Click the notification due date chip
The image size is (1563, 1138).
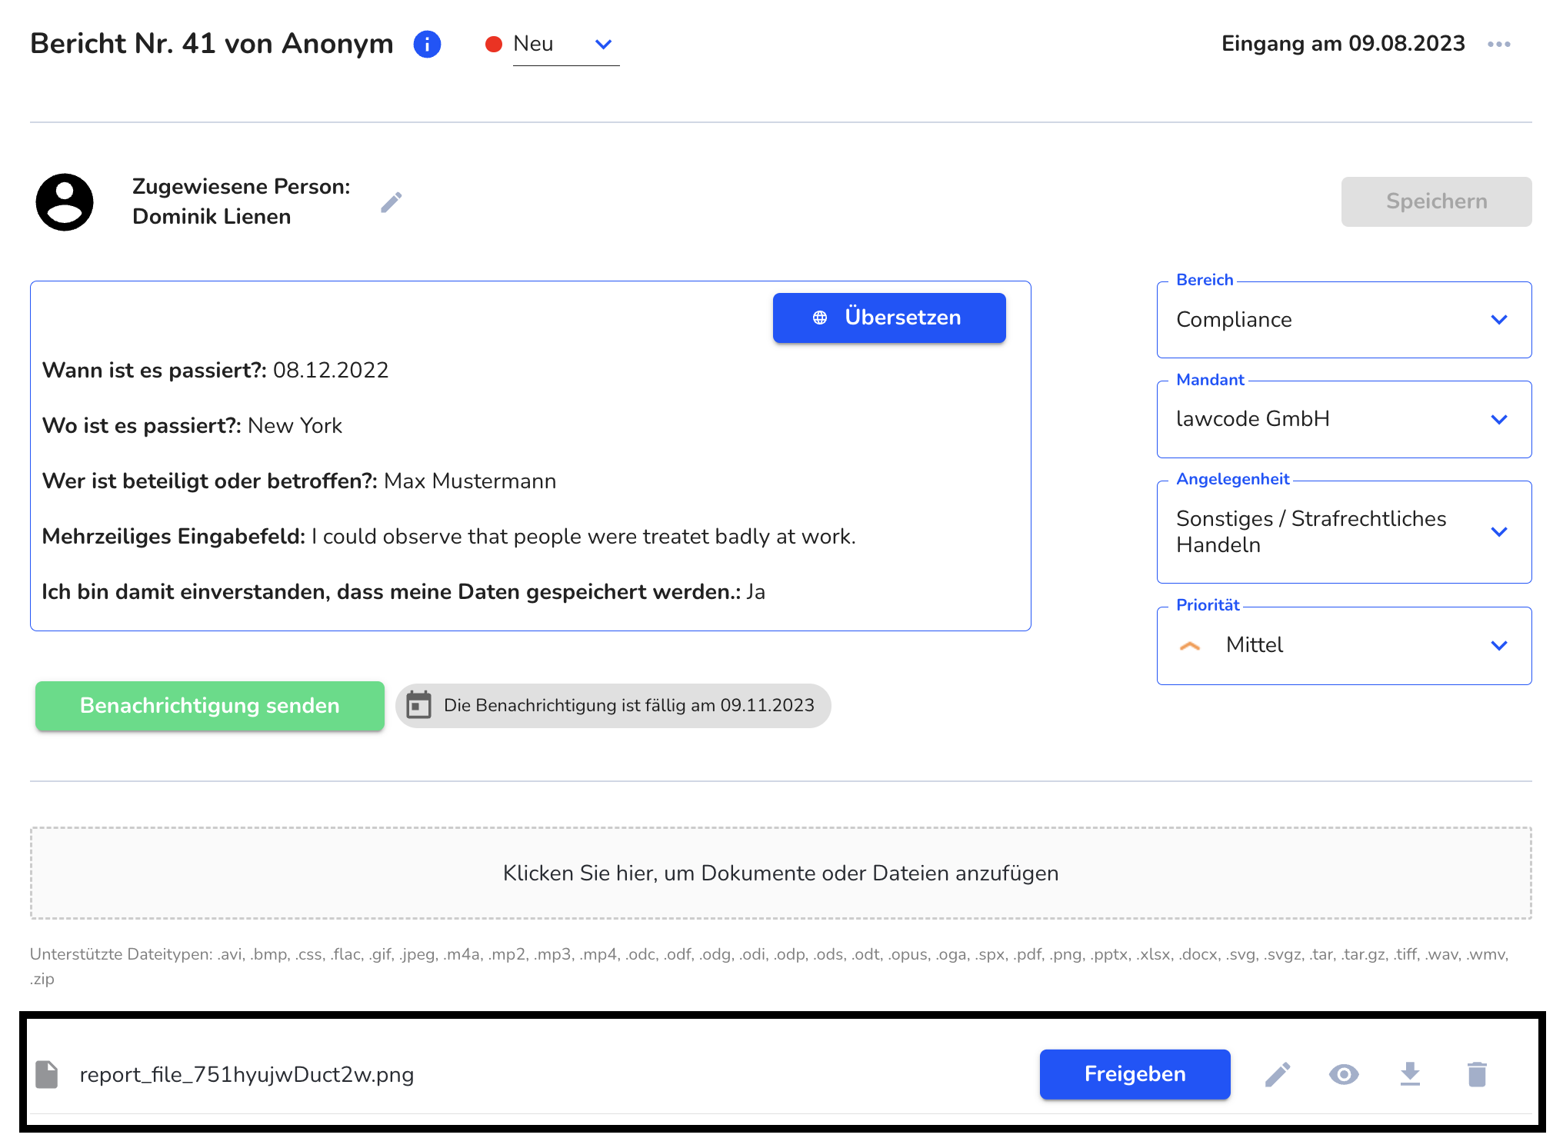[x=613, y=706]
